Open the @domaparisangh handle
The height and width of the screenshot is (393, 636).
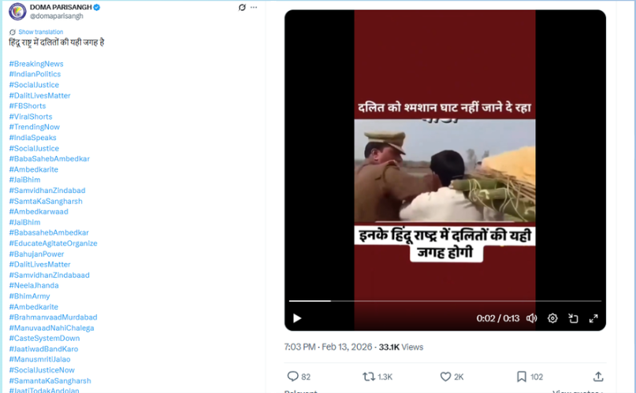pyautogui.click(x=57, y=16)
